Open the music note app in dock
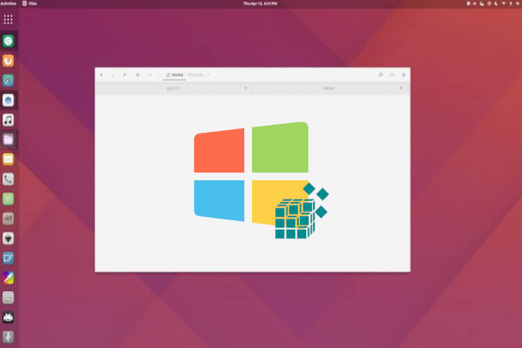 click(x=8, y=120)
